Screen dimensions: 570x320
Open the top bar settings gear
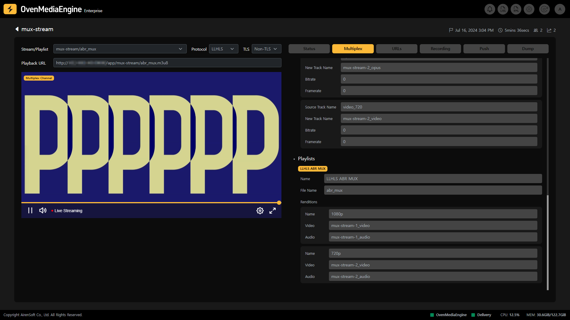click(529, 9)
